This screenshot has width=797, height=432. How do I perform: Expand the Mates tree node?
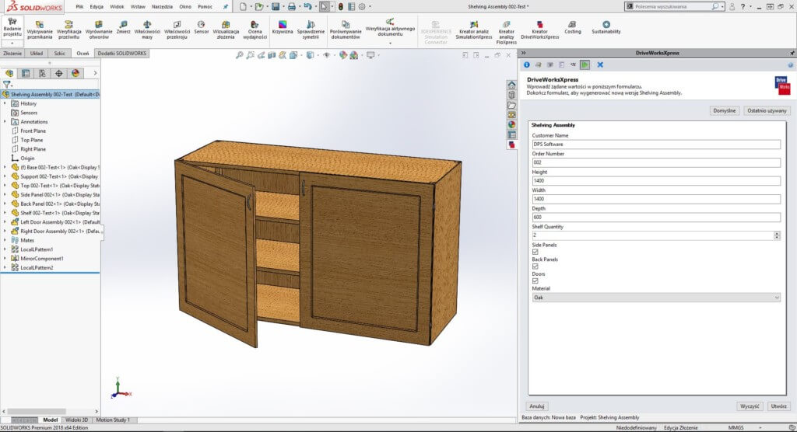(x=5, y=240)
